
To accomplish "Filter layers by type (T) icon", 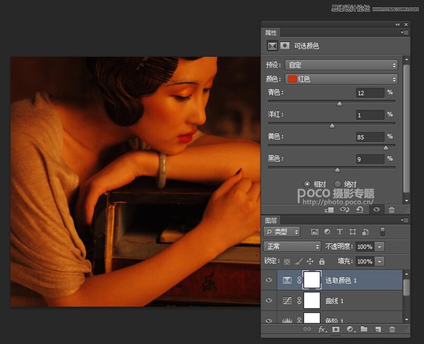I will click(x=340, y=232).
